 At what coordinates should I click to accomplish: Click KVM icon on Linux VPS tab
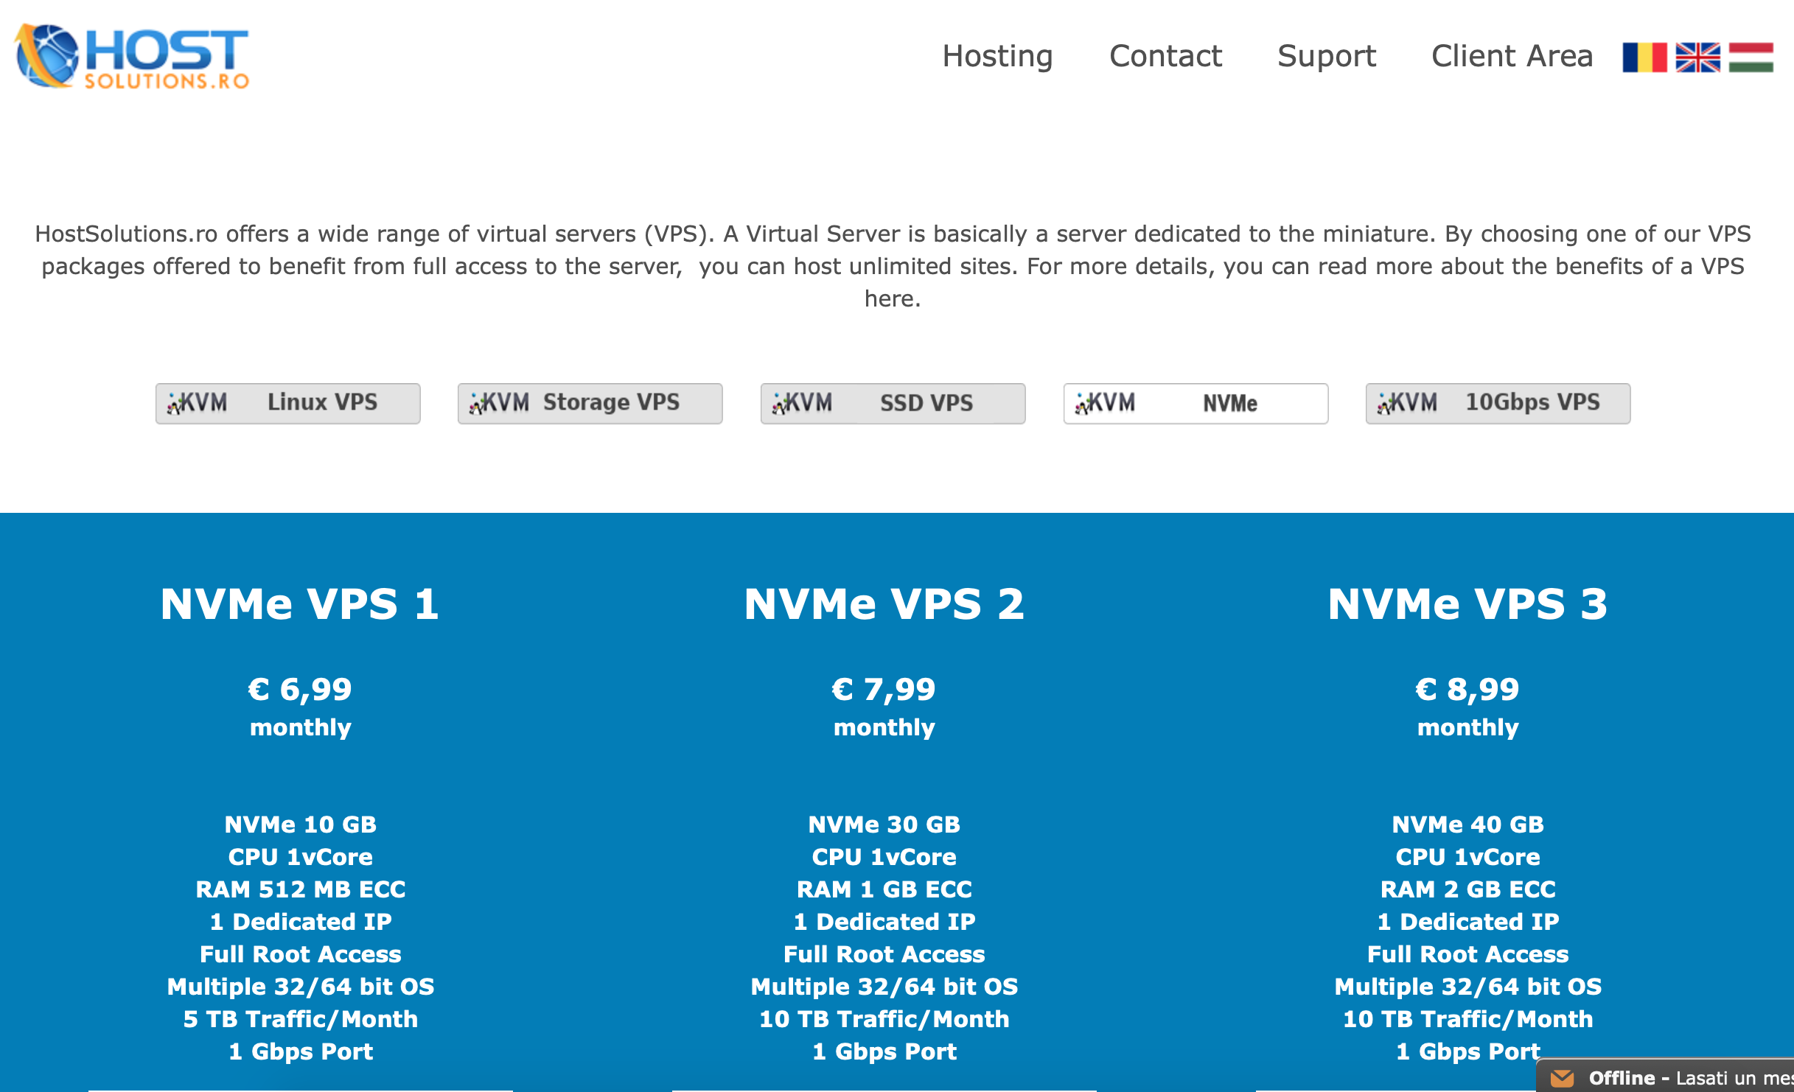pyautogui.click(x=196, y=403)
